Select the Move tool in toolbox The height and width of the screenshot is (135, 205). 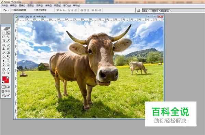tap(8, 33)
